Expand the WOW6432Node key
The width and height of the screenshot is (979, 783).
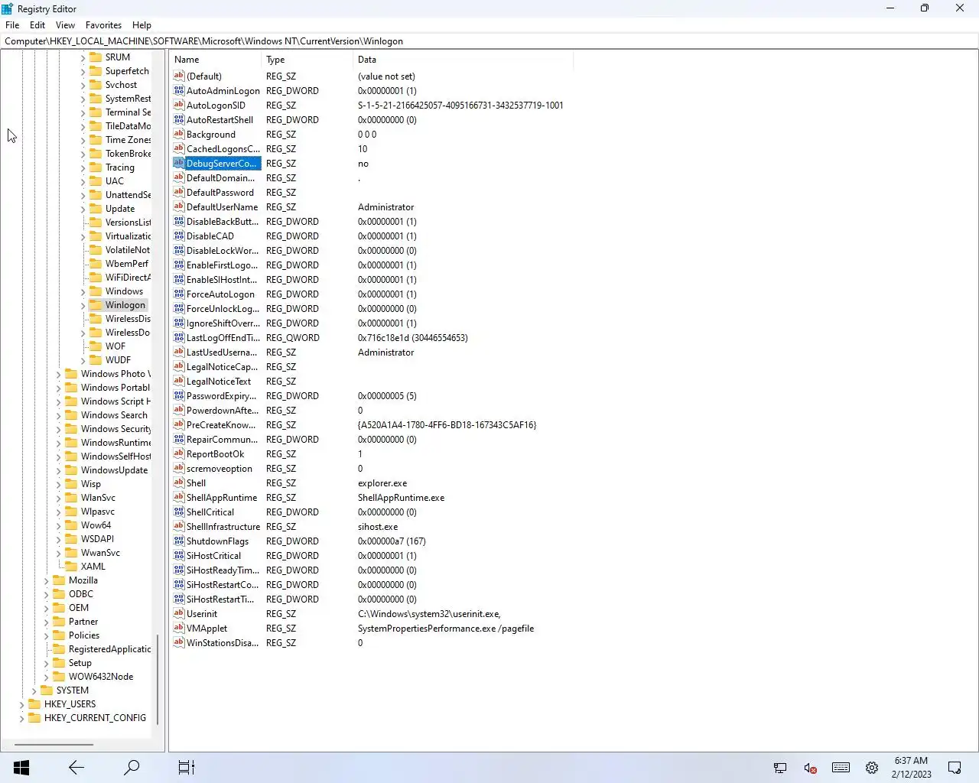(x=46, y=677)
